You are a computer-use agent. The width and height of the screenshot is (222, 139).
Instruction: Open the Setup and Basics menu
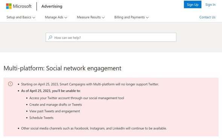pyautogui.click(x=21, y=17)
